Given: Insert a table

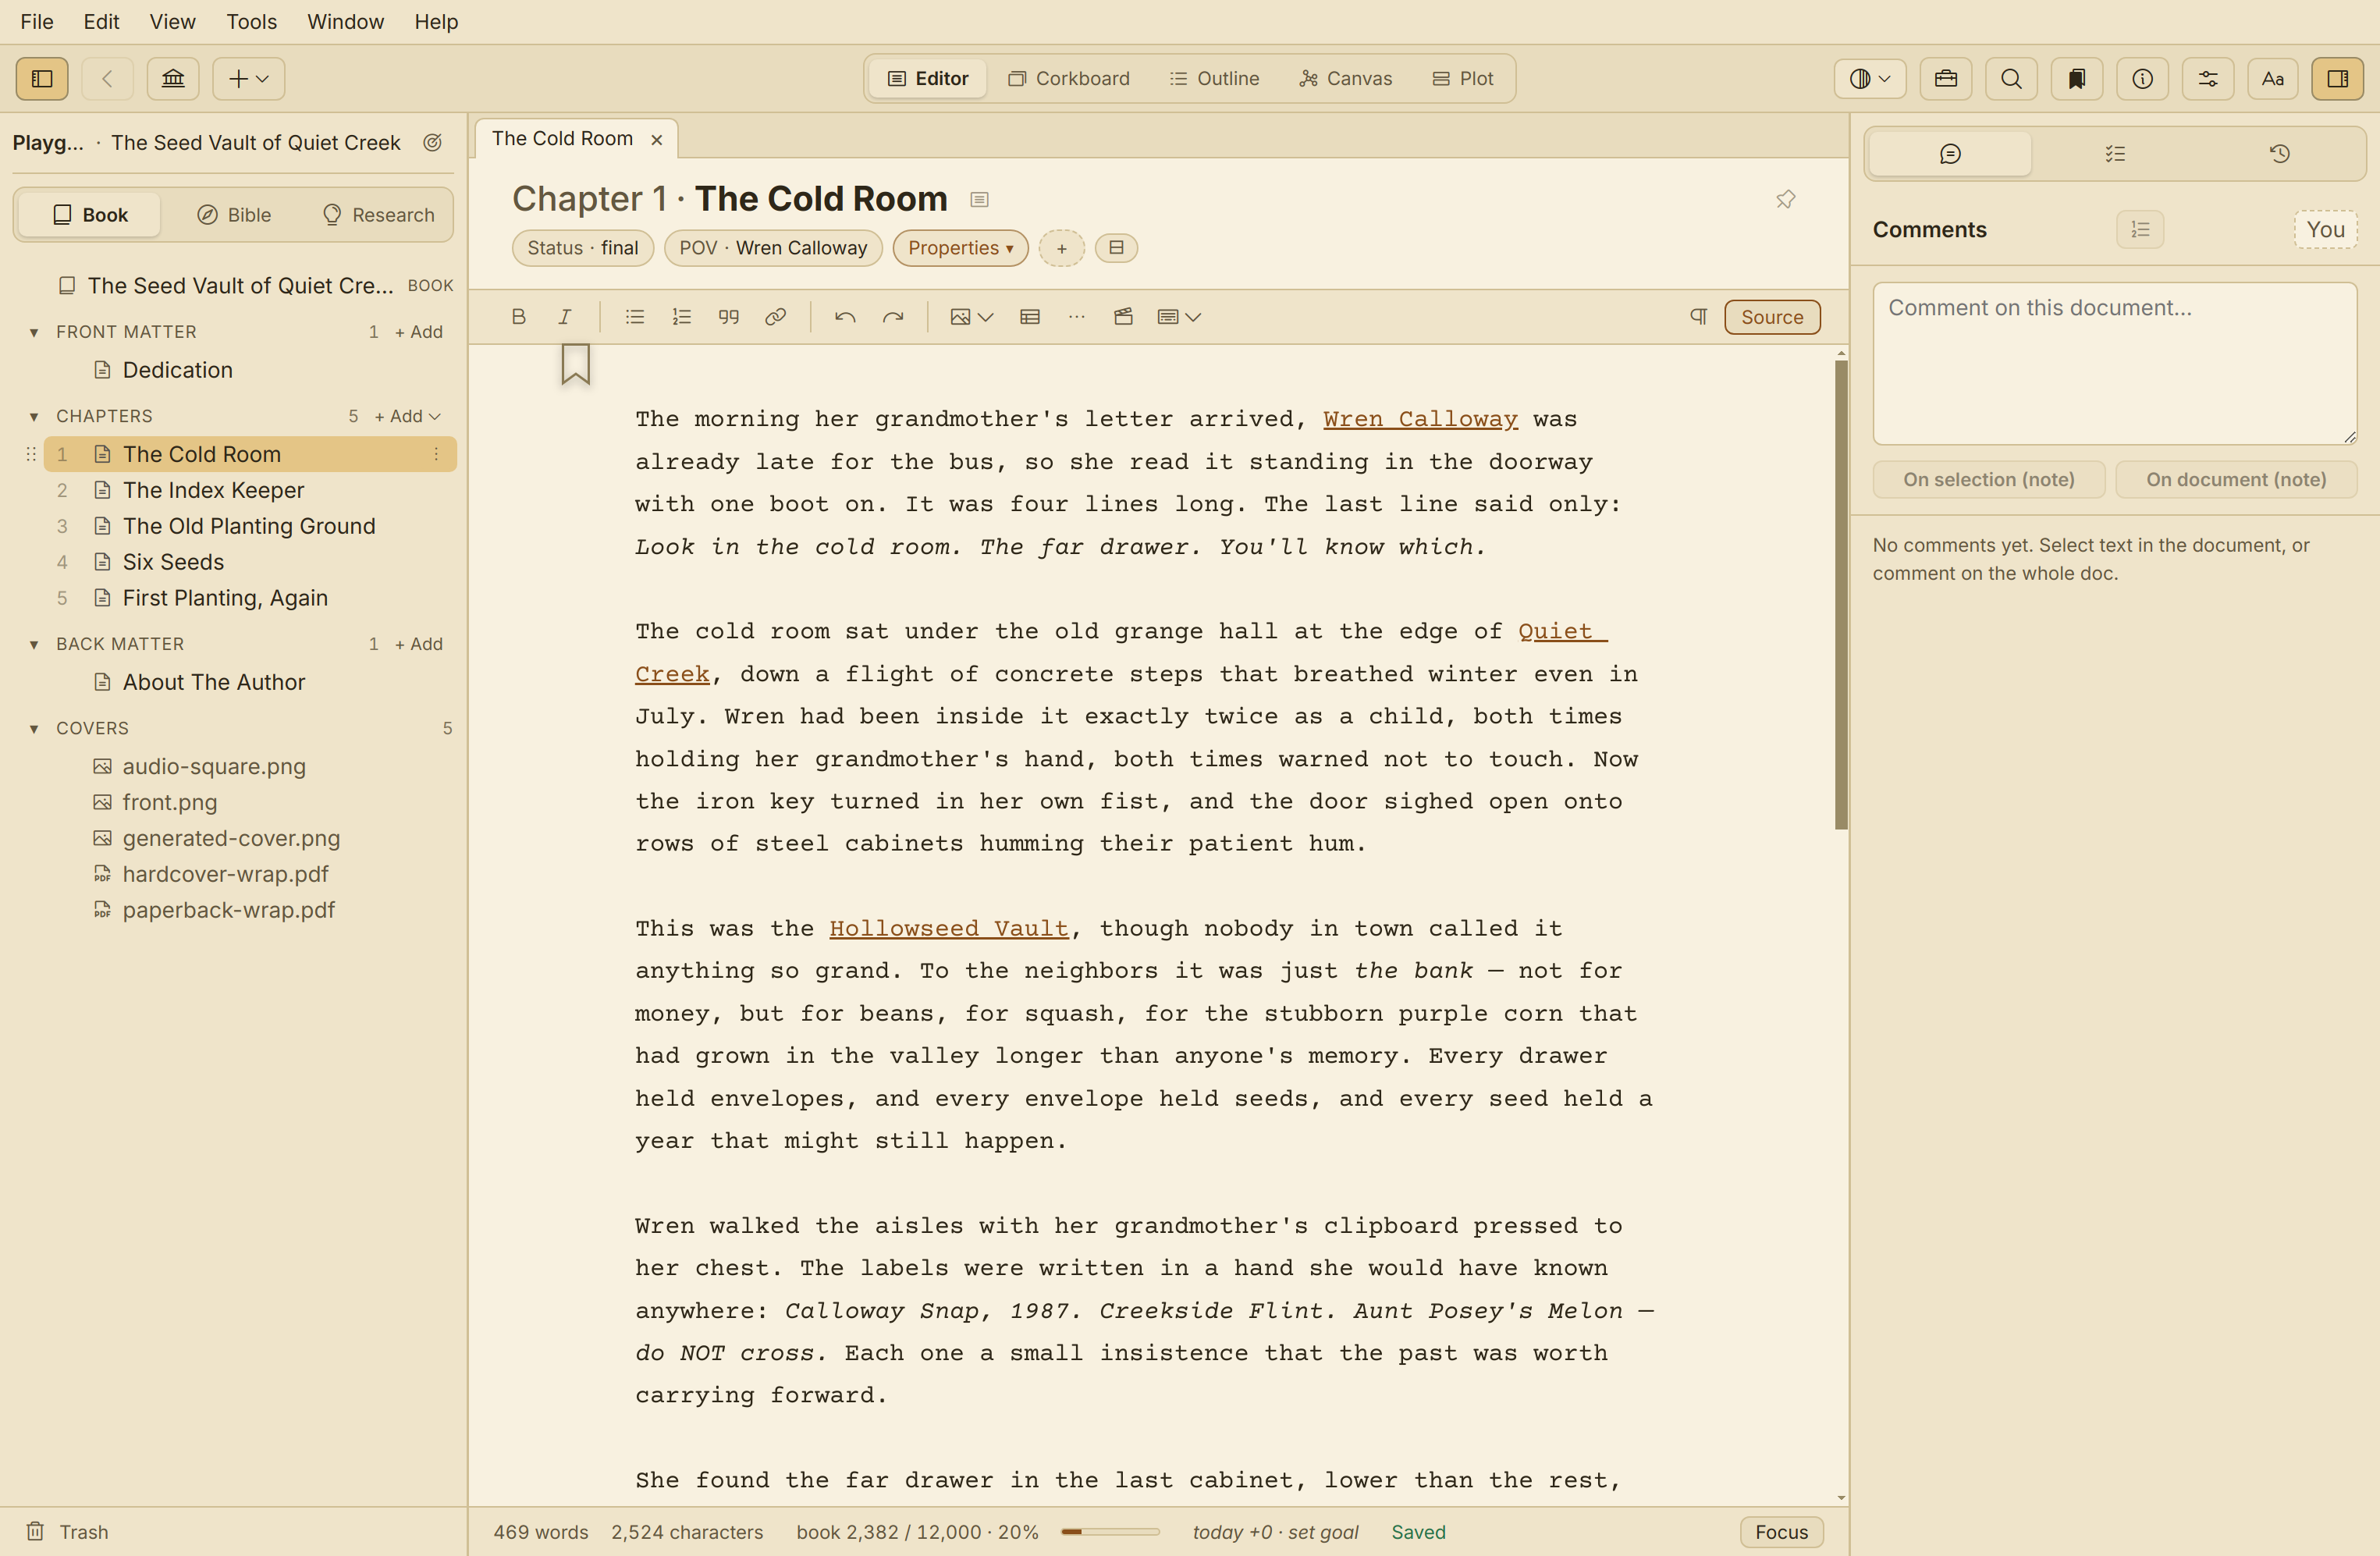Looking at the screenshot, I should (1030, 317).
